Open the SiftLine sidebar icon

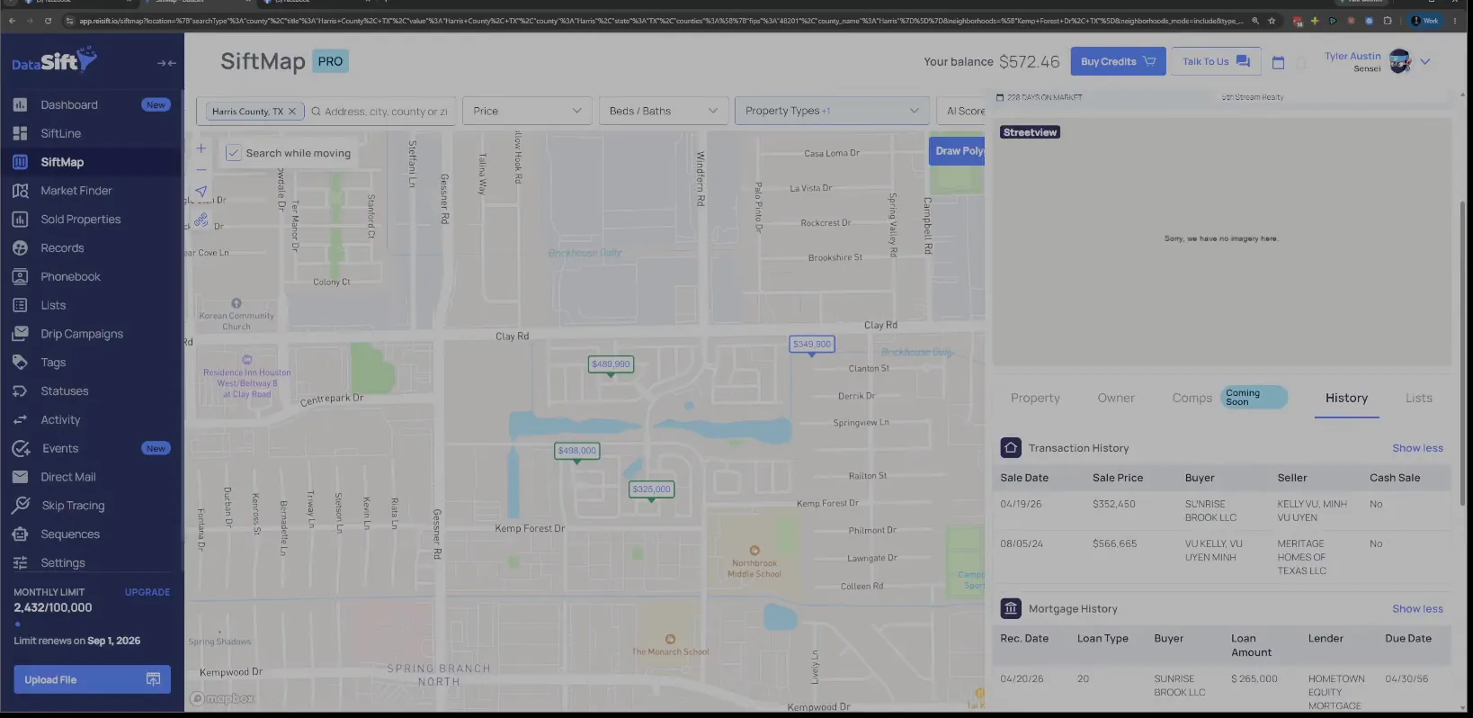(20, 133)
